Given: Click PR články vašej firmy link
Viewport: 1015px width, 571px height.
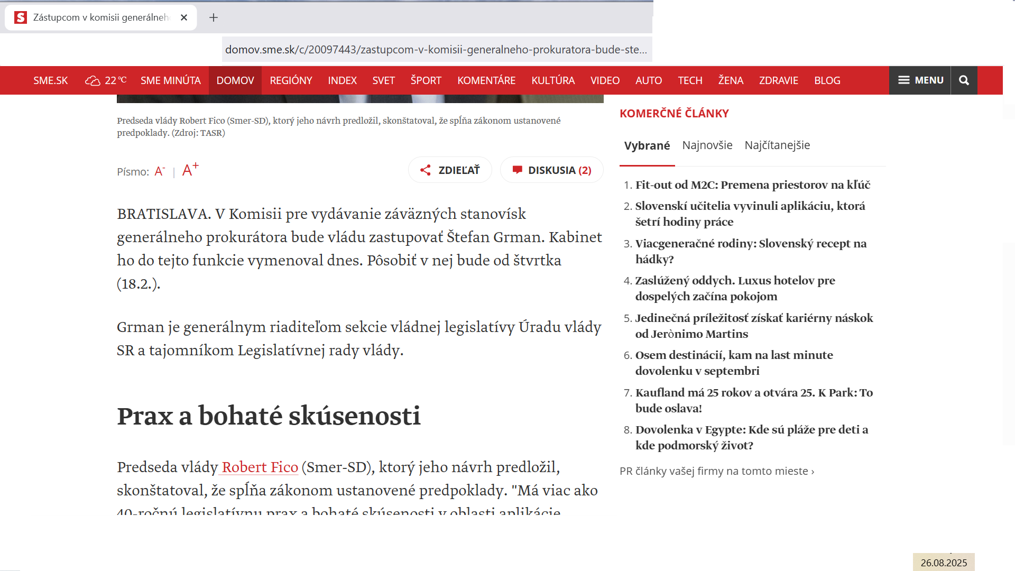Looking at the screenshot, I should point(717,471).
